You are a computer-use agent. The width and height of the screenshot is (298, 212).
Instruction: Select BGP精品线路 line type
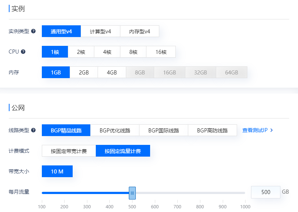tap(66, 130)
